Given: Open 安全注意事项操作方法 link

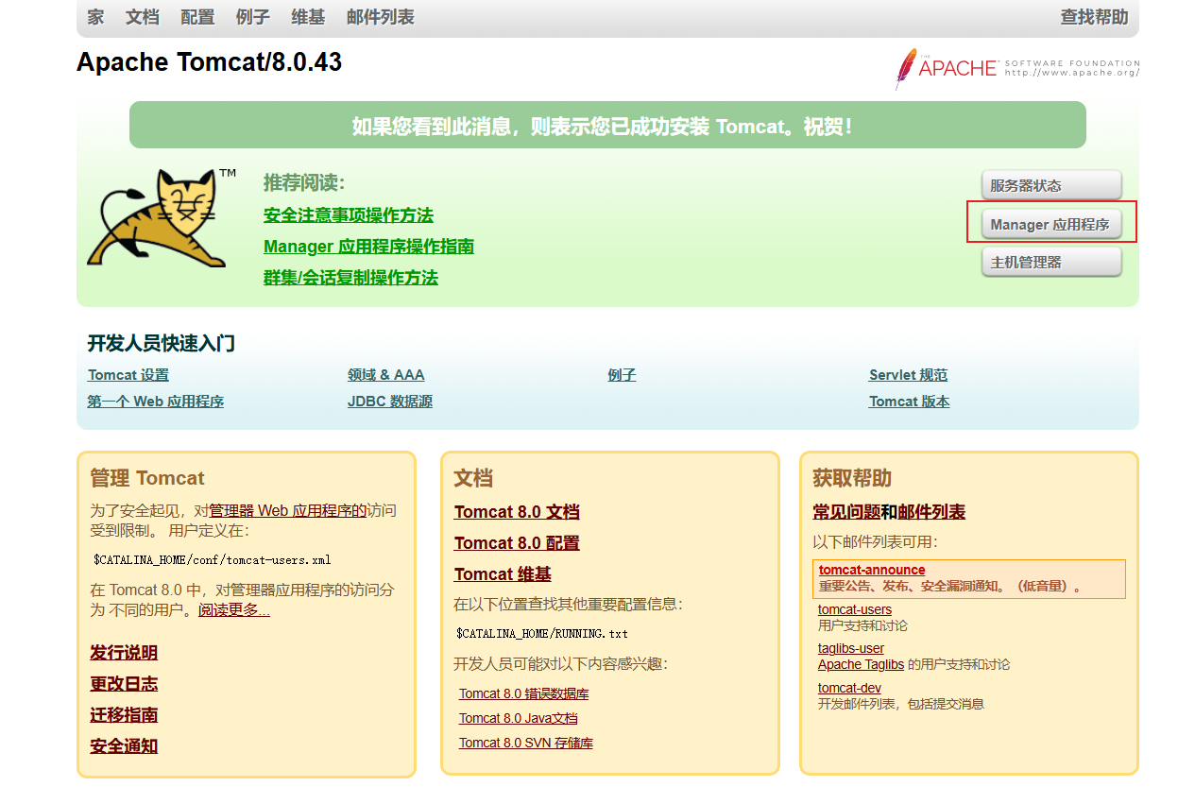Looking at the screenshot, I should pyautogui.click(x=349, y=215).
